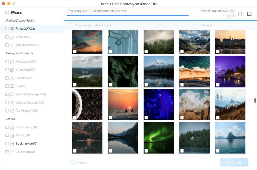Open the sunset clouds photo thumbnail
The width and height of the screenshot is (257, 170).
coord(87,42)
